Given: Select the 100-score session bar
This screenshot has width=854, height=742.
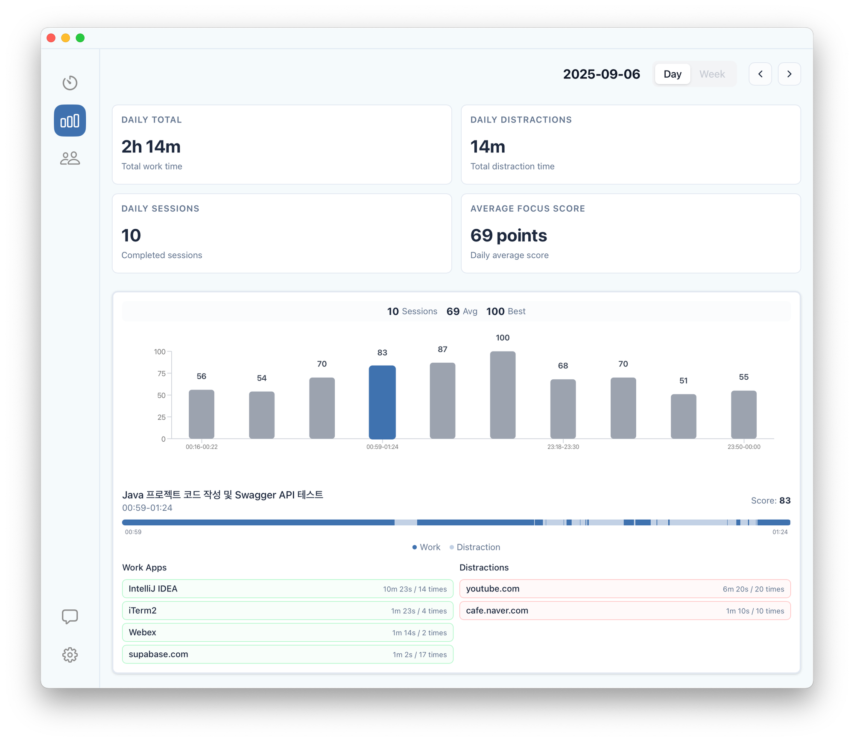Looking at the screenshot, I should click(x=503, y=395).
